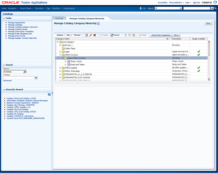The height and width of the screenshot is (174, 218).
Task: Click the chat icon beside the CVRQST16 user name
Action: 215,2
